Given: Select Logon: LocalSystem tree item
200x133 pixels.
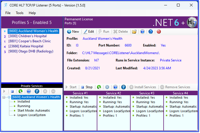Looking at the screenshot, I should click(32, 115).
